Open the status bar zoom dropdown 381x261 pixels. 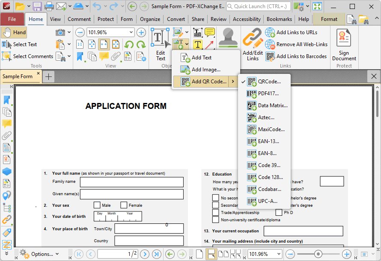click(278, 254)
